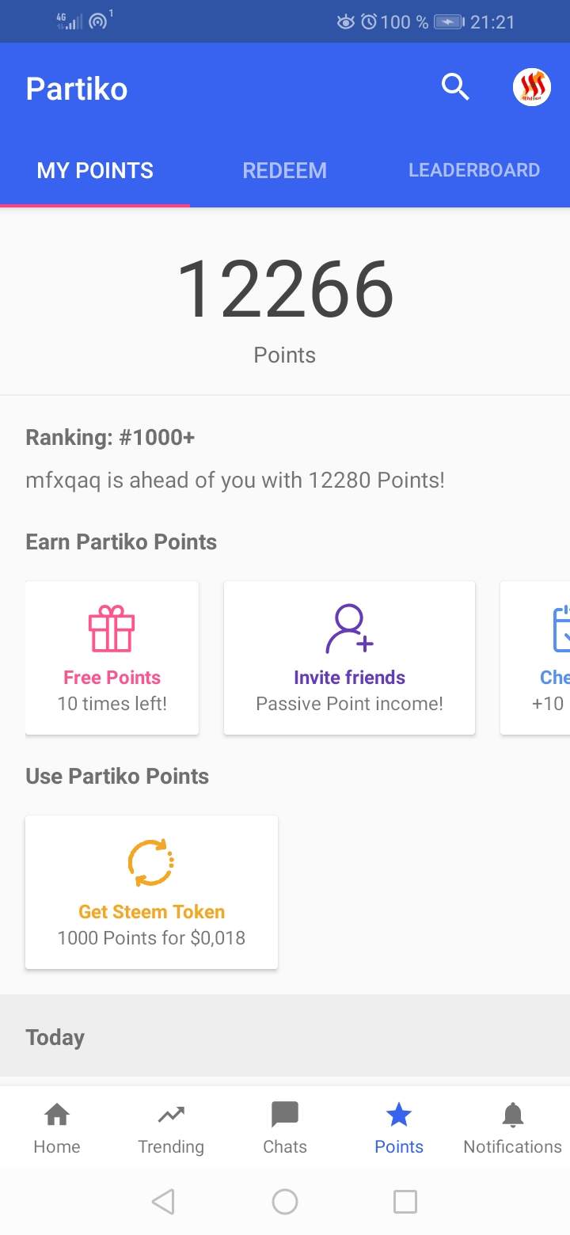
Task: Open search with the magnifier icon
Action: 455,87
